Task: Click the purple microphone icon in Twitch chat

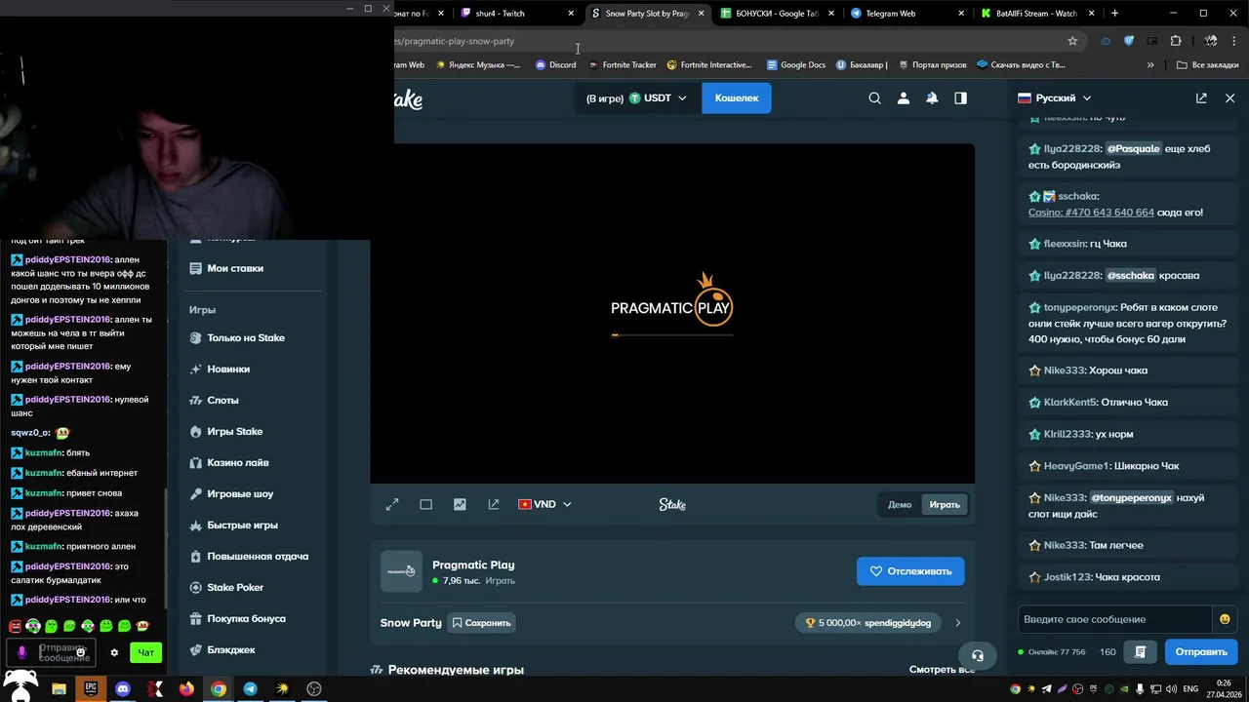Action: click(x=21, y=652)
